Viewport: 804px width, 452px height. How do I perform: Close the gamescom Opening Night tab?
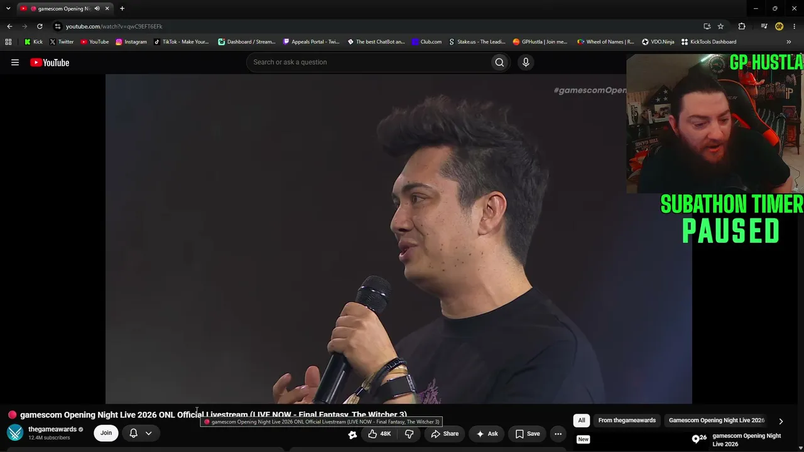[x=107, y=9]
